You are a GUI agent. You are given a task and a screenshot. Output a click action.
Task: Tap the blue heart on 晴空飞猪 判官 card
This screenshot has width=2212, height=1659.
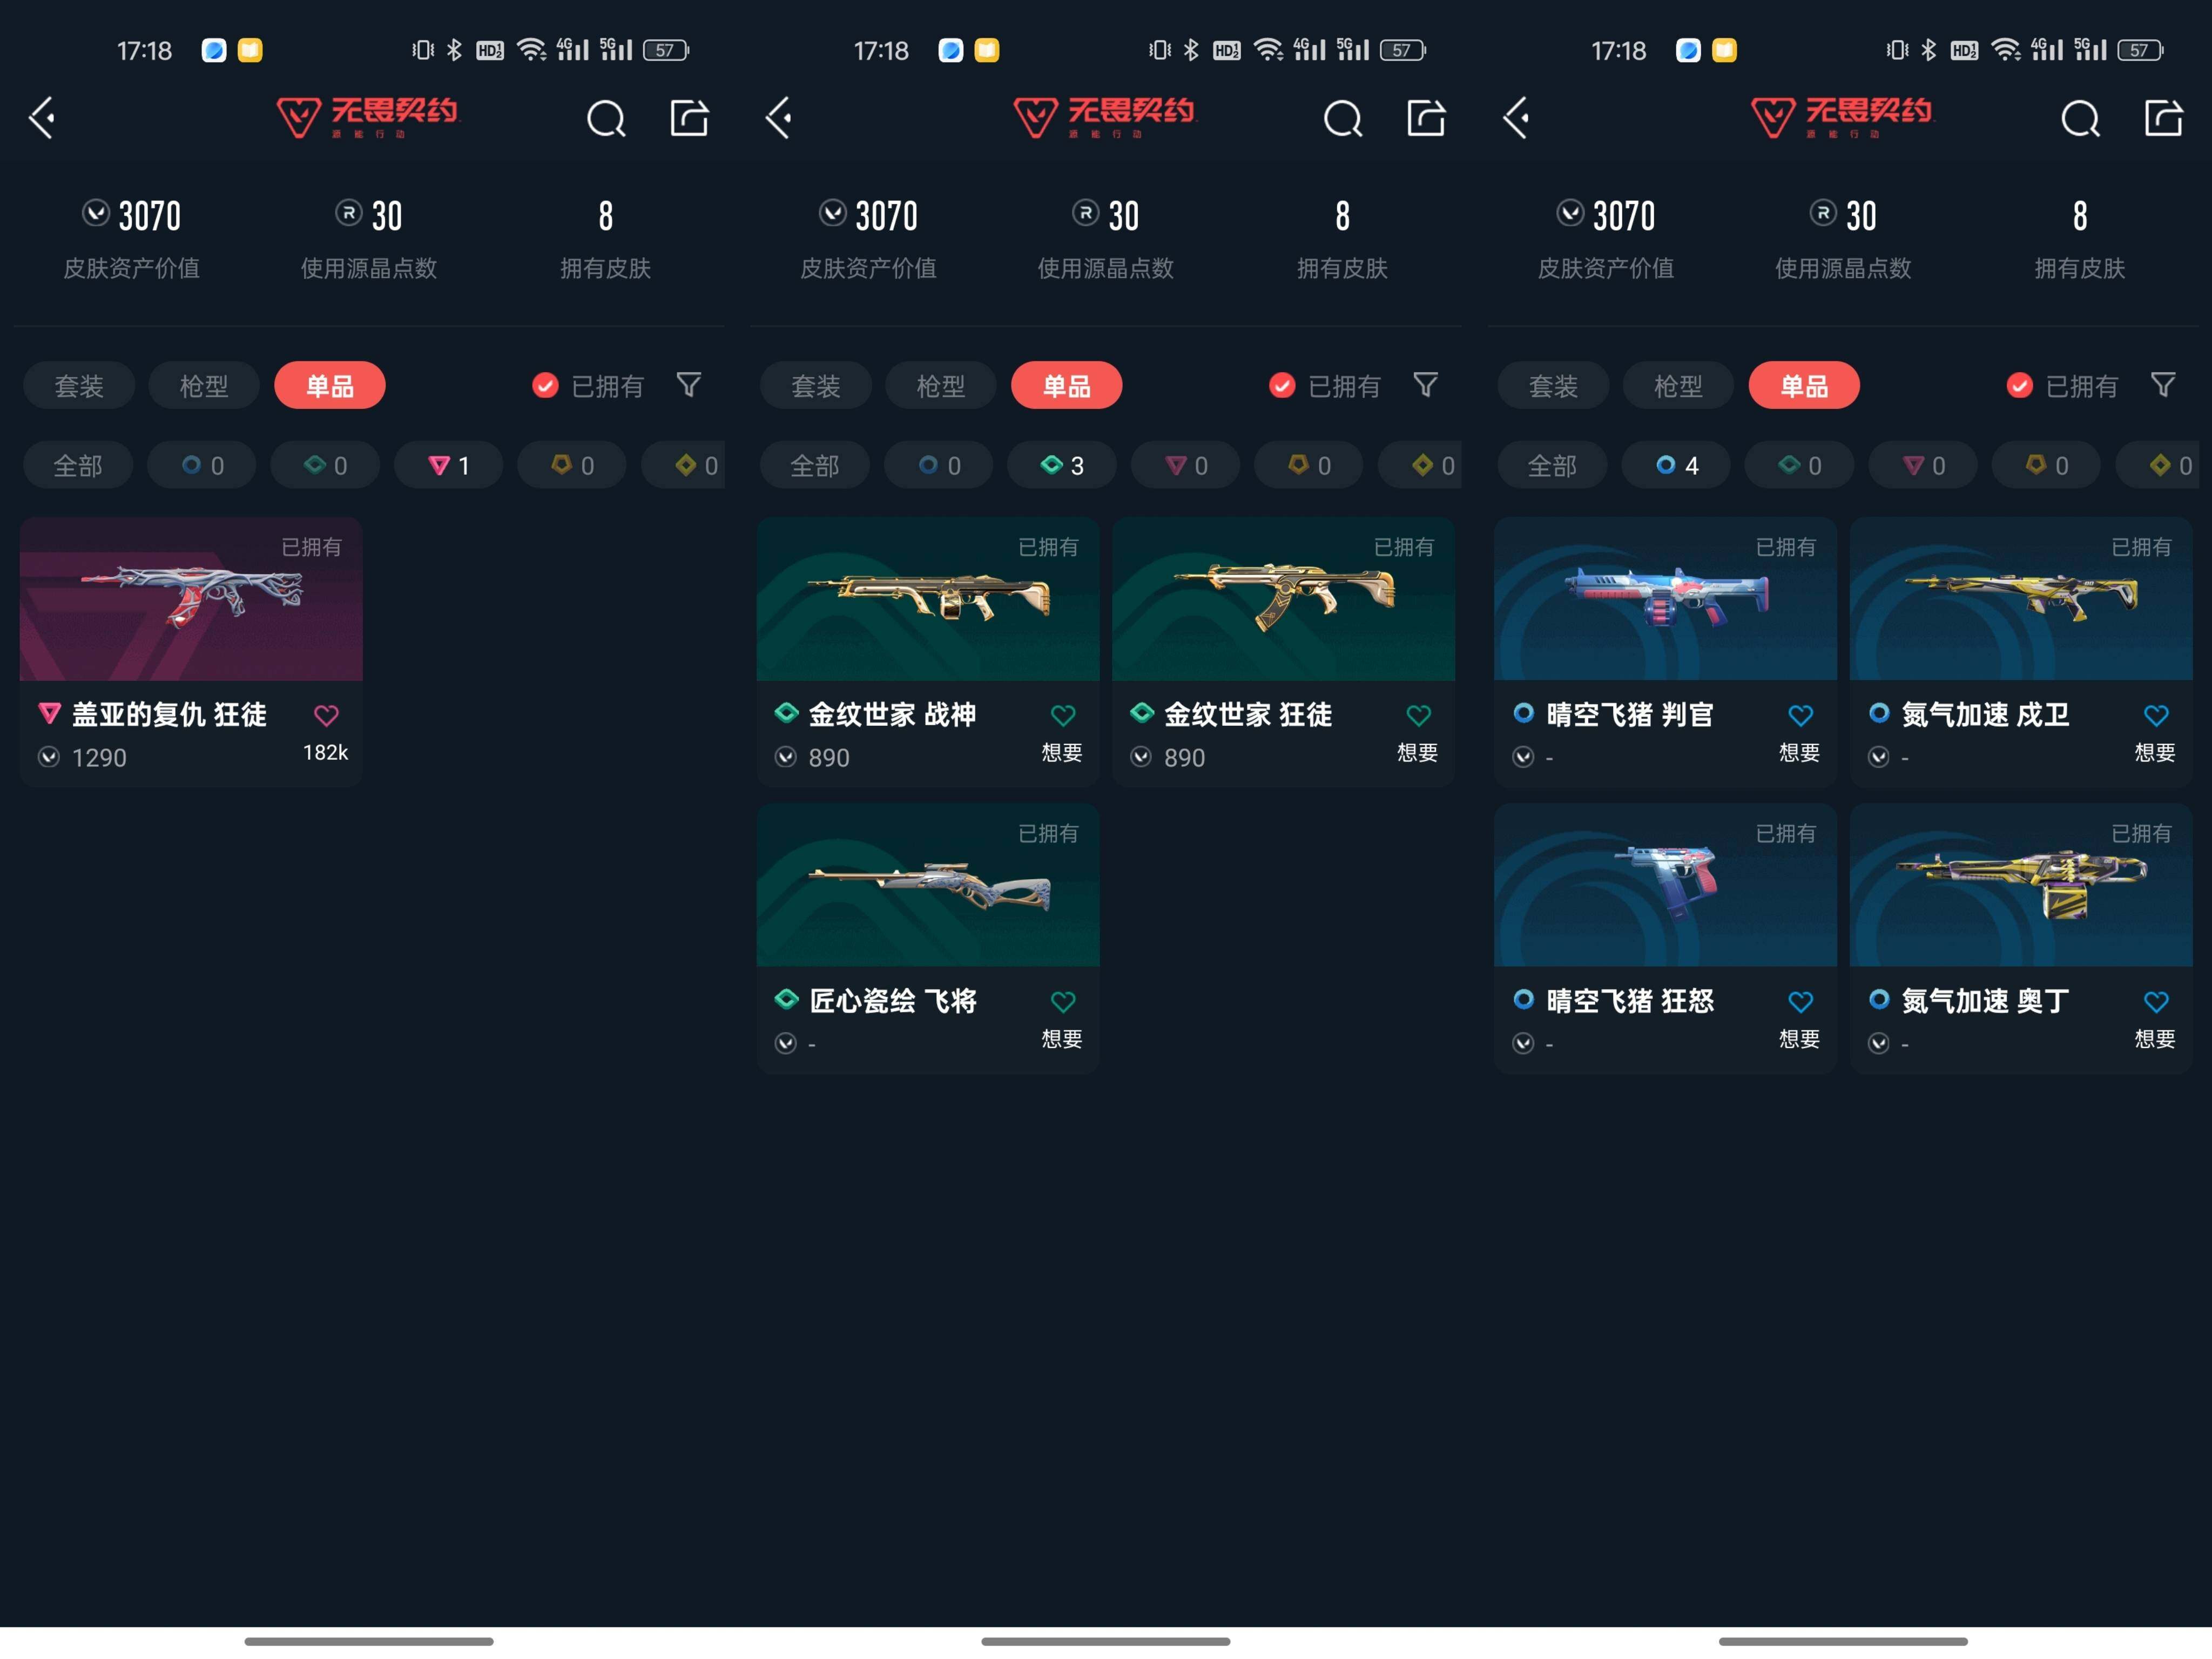(1800, 715)
